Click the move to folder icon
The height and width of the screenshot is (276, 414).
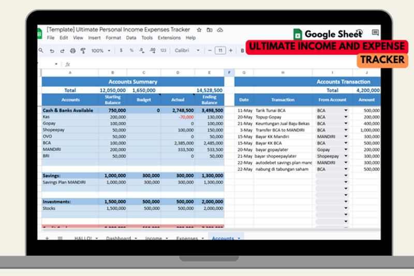click(210, 30)
